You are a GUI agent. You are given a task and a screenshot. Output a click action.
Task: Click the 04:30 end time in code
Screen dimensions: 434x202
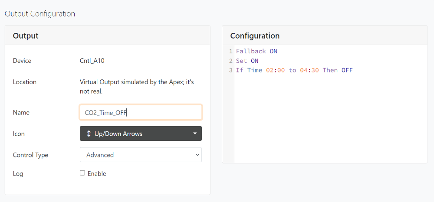click(309, 70)
